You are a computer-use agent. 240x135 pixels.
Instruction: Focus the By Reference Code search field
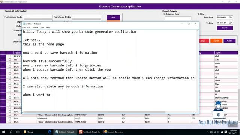[x=178, y=18]
